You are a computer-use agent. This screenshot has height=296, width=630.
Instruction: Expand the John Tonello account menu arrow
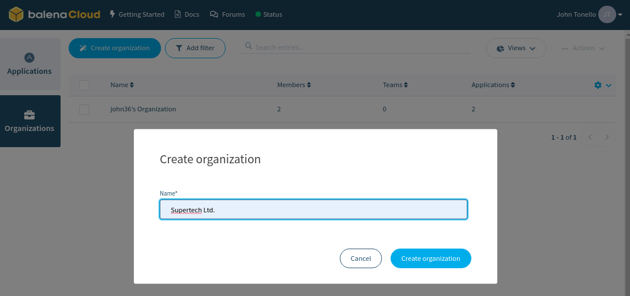point(620,15)
